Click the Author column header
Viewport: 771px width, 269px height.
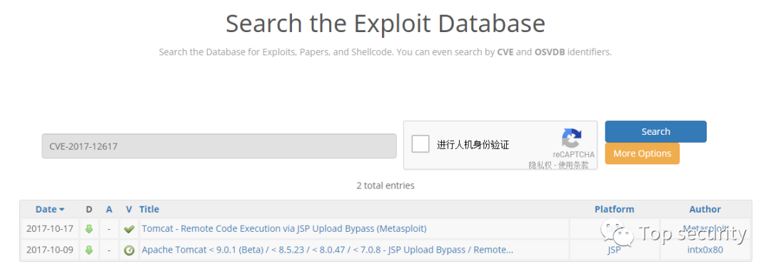705,209
